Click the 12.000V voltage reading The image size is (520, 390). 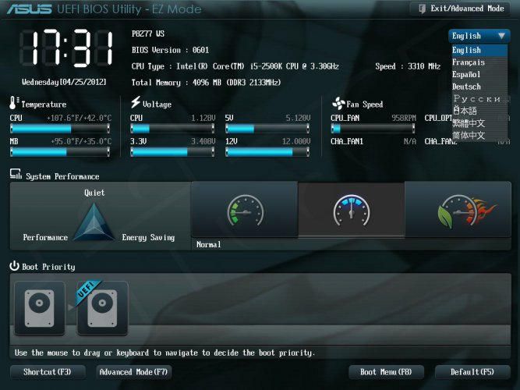pyautogui.click(x=296, y=141)
